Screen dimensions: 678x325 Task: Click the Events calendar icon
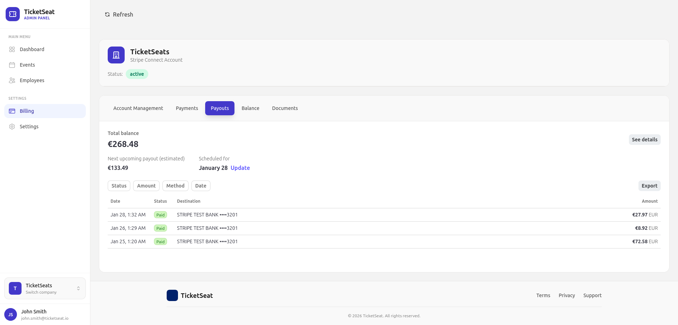click(x=12, y=65)
